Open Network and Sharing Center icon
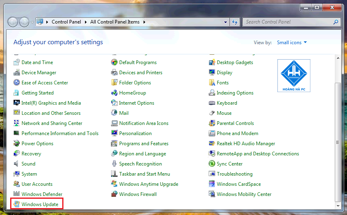 click(16, 123)
